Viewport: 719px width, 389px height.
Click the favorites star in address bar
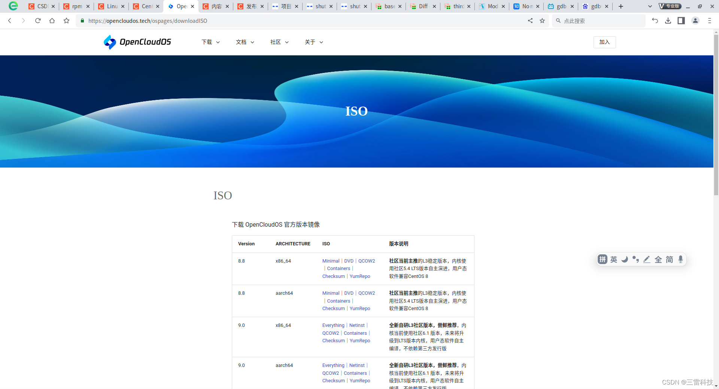[542, 21]
